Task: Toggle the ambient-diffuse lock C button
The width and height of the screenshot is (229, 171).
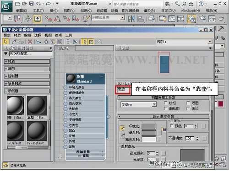Action: click(x=123, y=129)
